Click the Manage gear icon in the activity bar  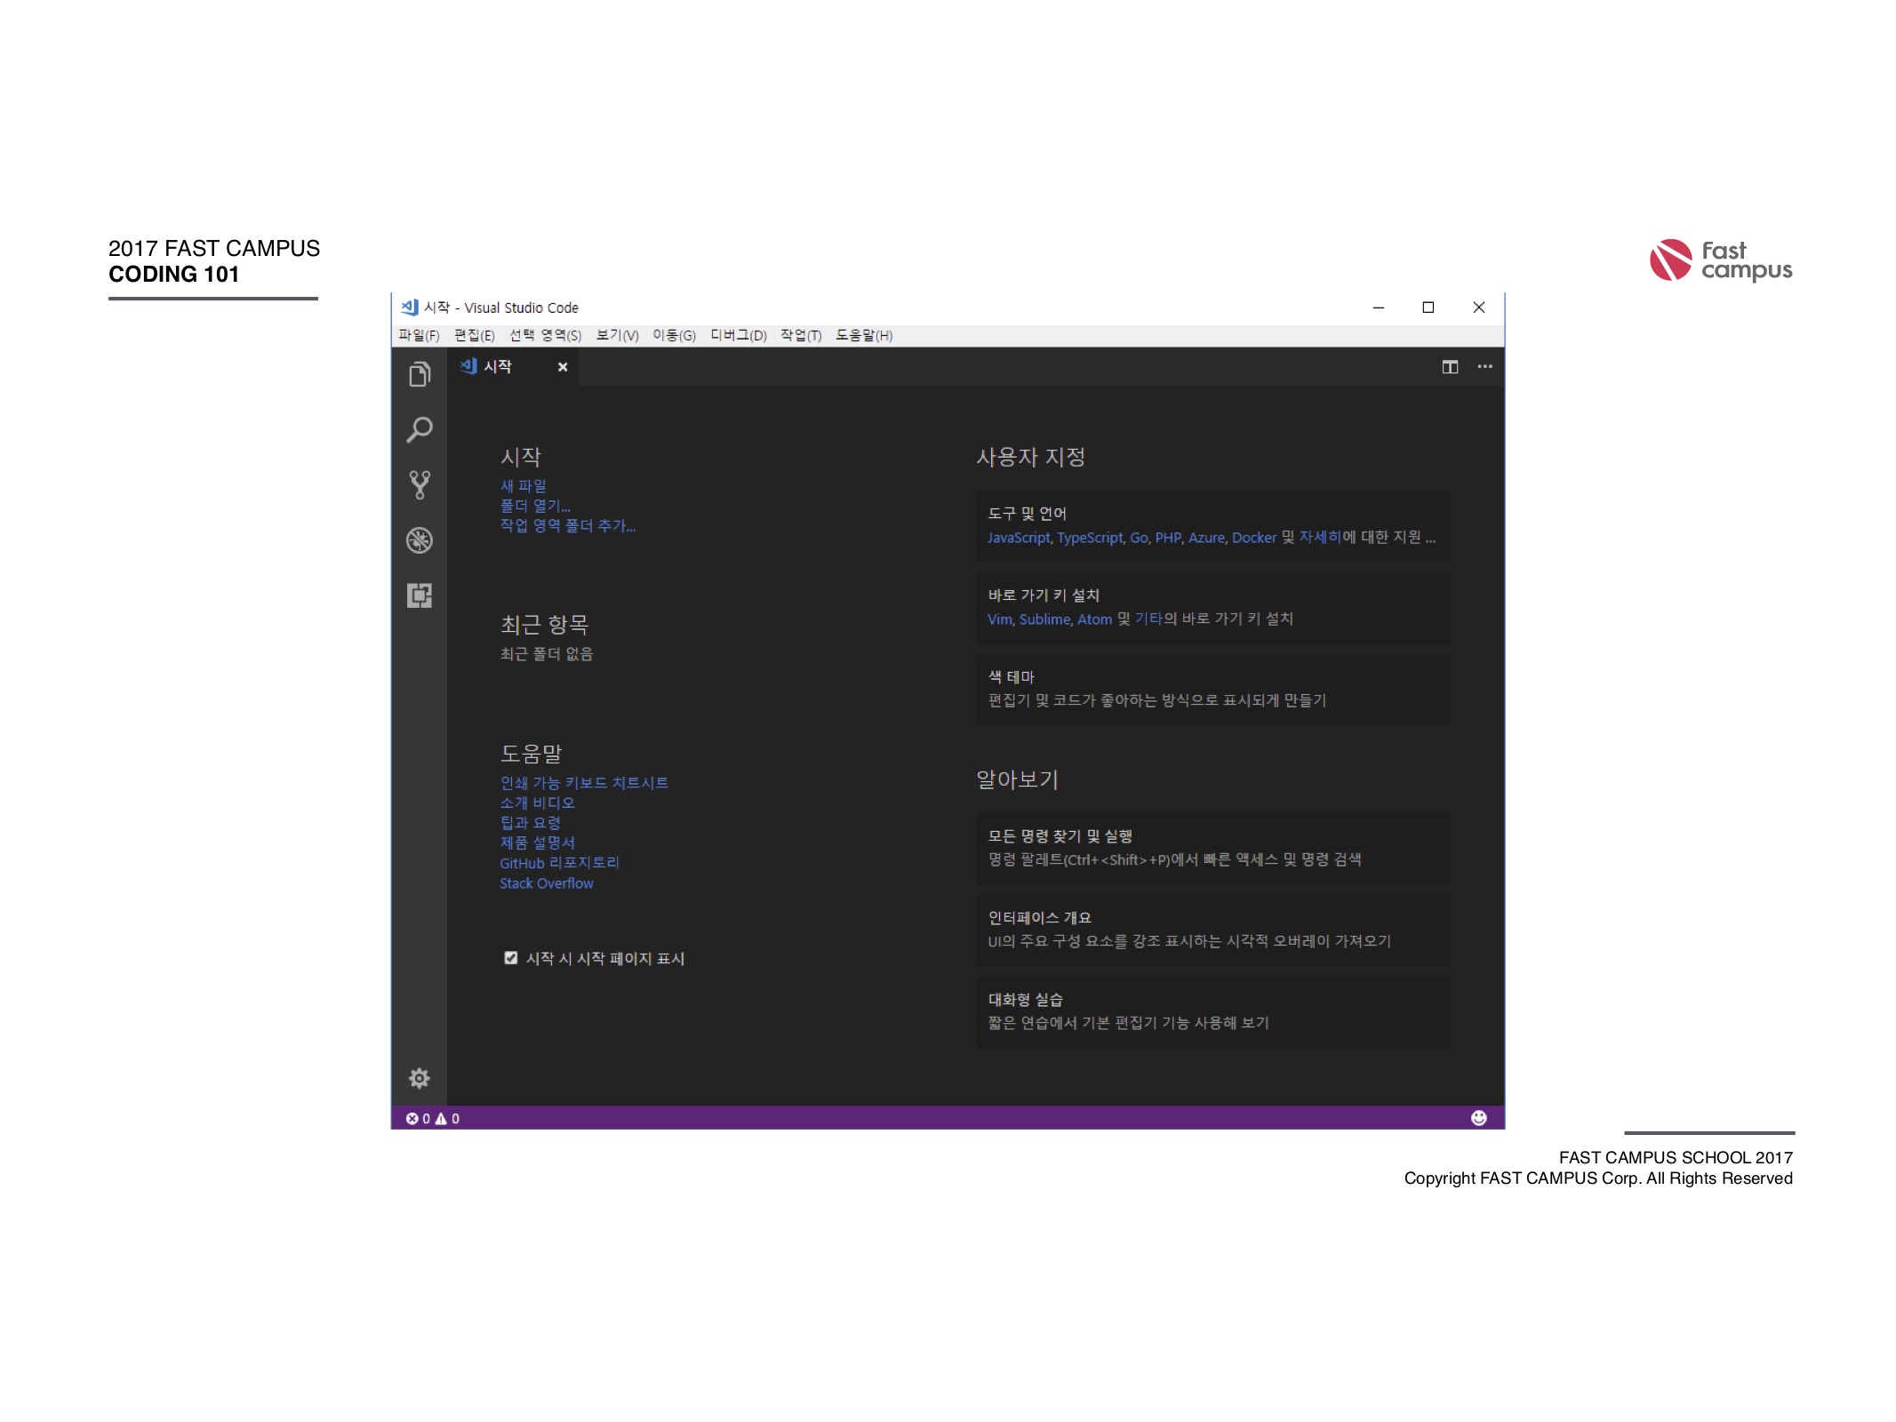click(x=420, y=1078)
